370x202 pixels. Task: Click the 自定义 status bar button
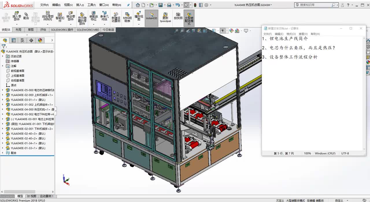click(339, 200)
